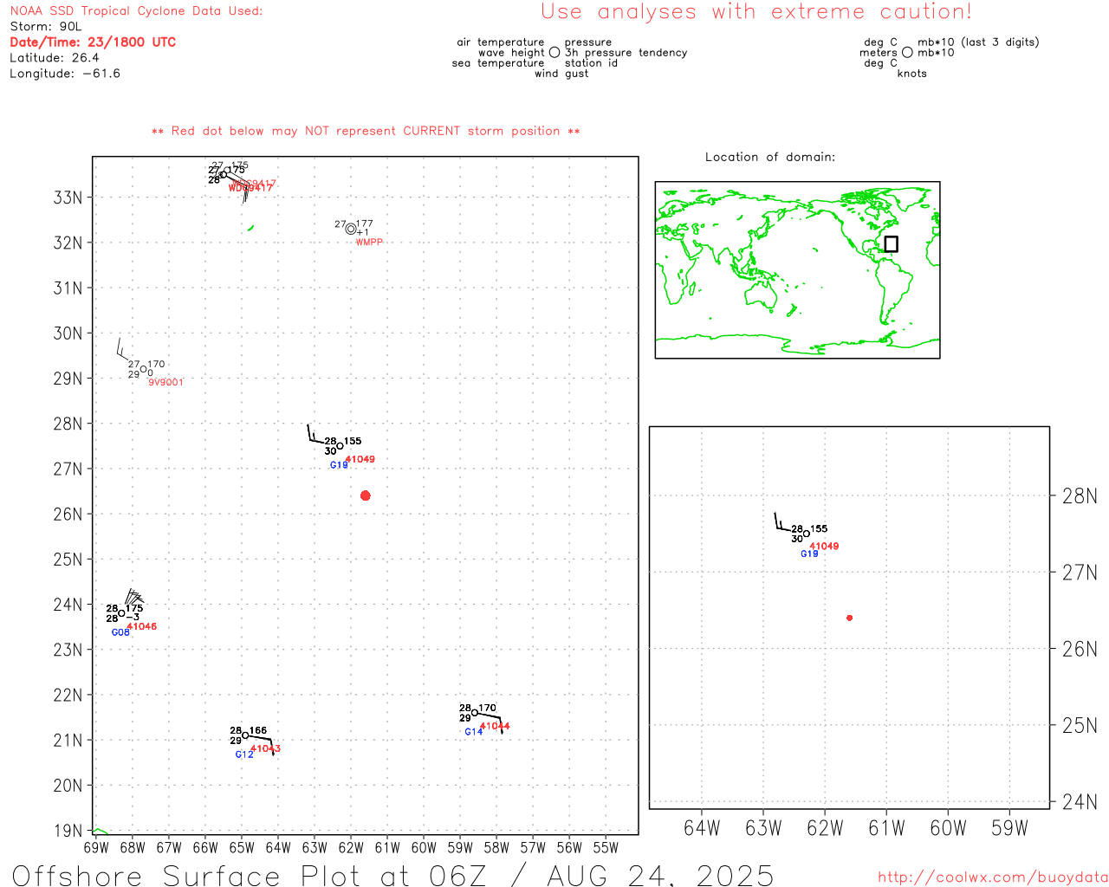Screen dimensions: 1109x887
Task: Click the 41046 buoy circle marker
Action: pyautogui.click(x=121, y=613)
